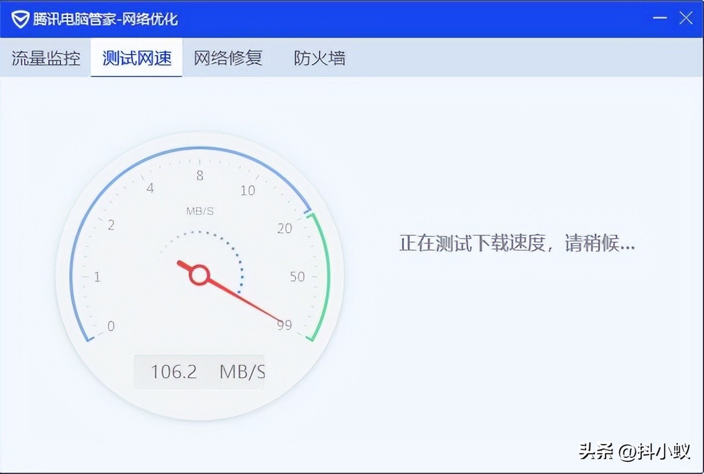Viewport: 704px width, 474px height.
Task: Minimize the network optimization window
Action: pos(660,18)
